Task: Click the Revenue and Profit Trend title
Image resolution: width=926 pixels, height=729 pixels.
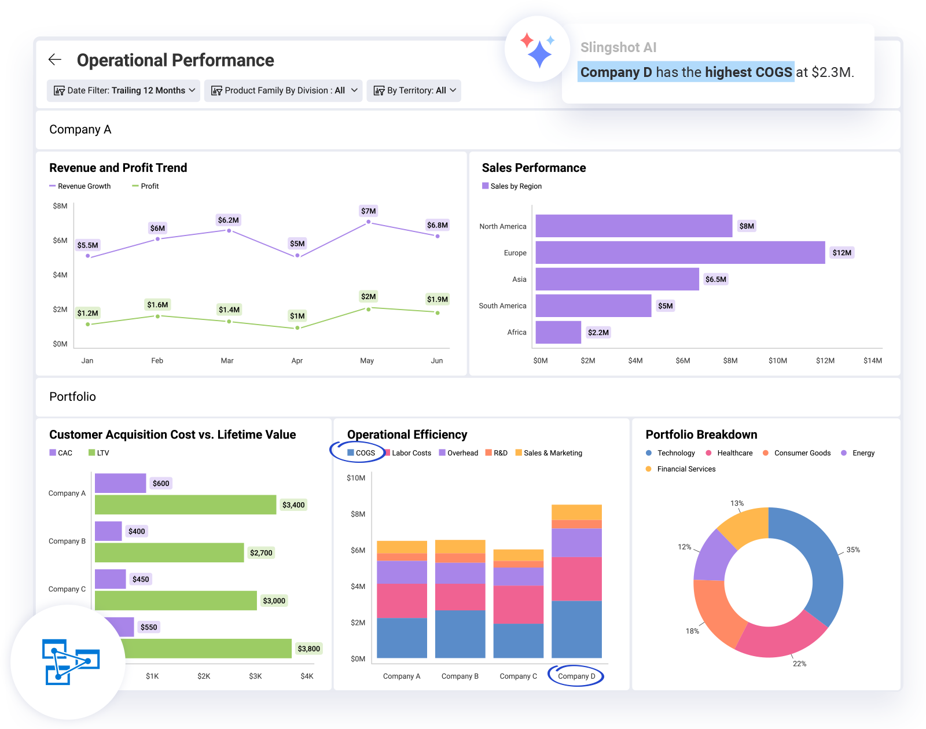Action: [118, 168]
